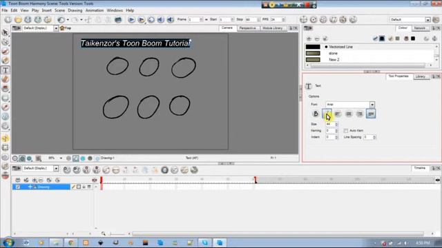The height and width of the screenshot is (248, 442).
Task: Click the red end-frame marker in timeline
Action: [255, 180]
